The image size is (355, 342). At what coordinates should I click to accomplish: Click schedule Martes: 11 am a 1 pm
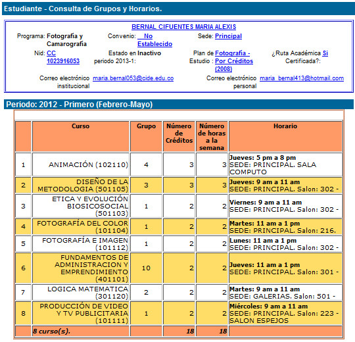264,224
